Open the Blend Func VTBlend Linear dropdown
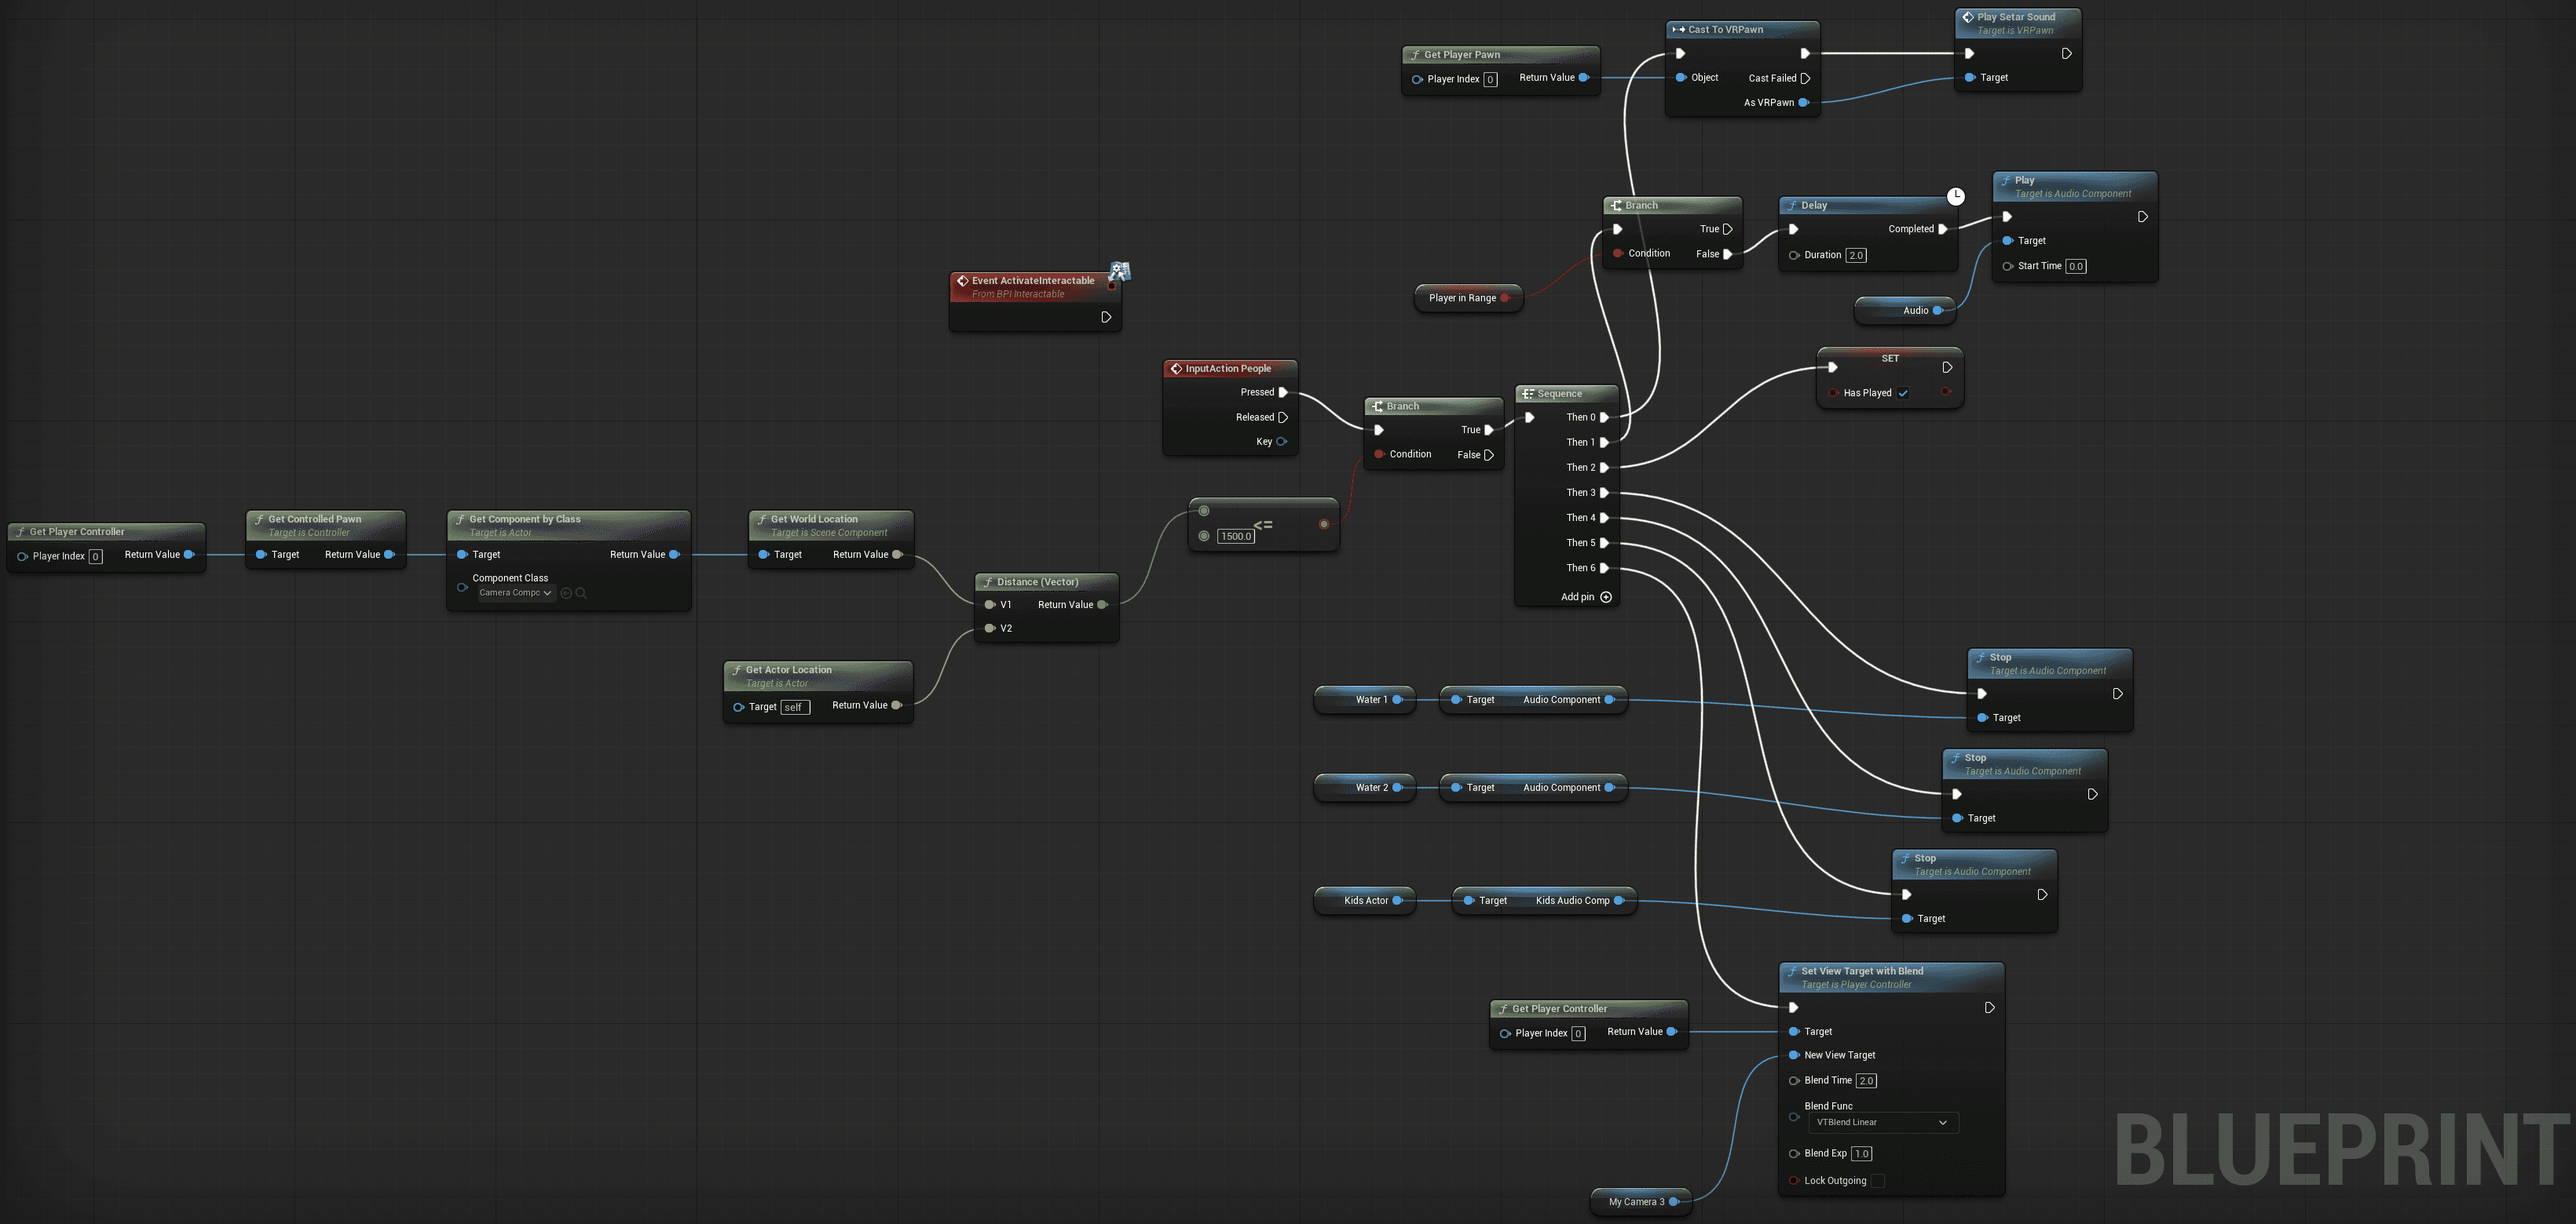Viewport: 2576px width, 1224px height. point(1878,1121)
